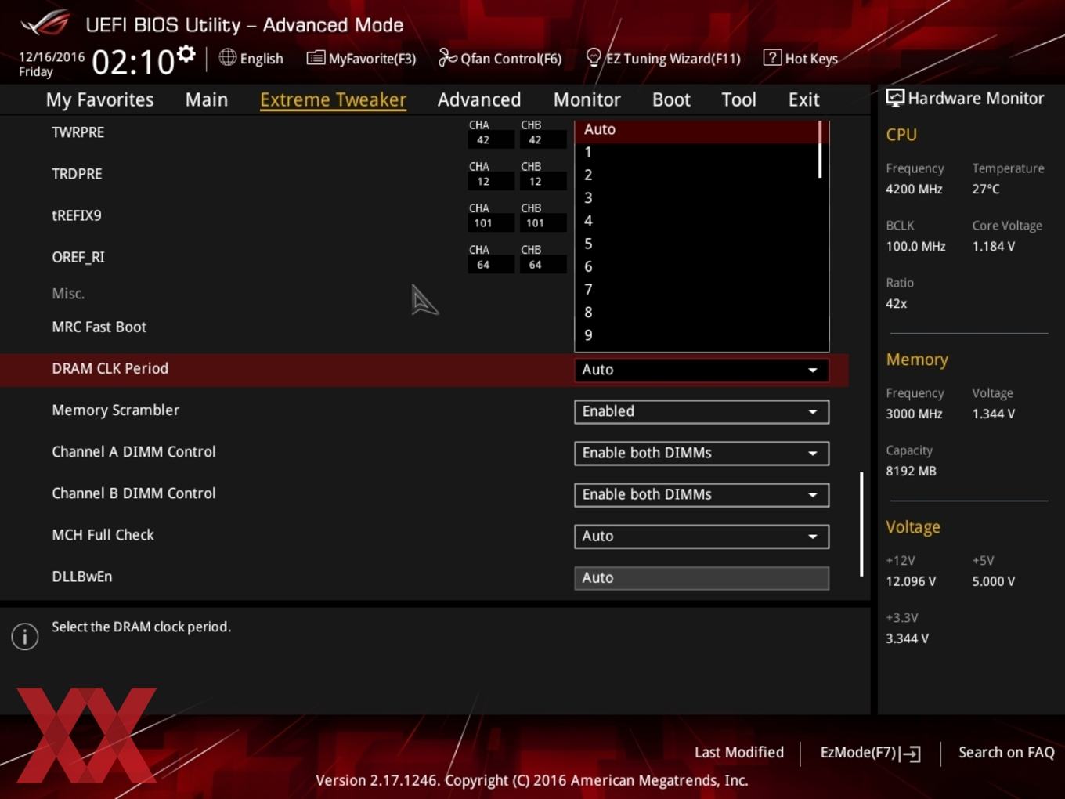
Task: Click the 4200 MHz CPU frequency value
Action: click(914, 189)
